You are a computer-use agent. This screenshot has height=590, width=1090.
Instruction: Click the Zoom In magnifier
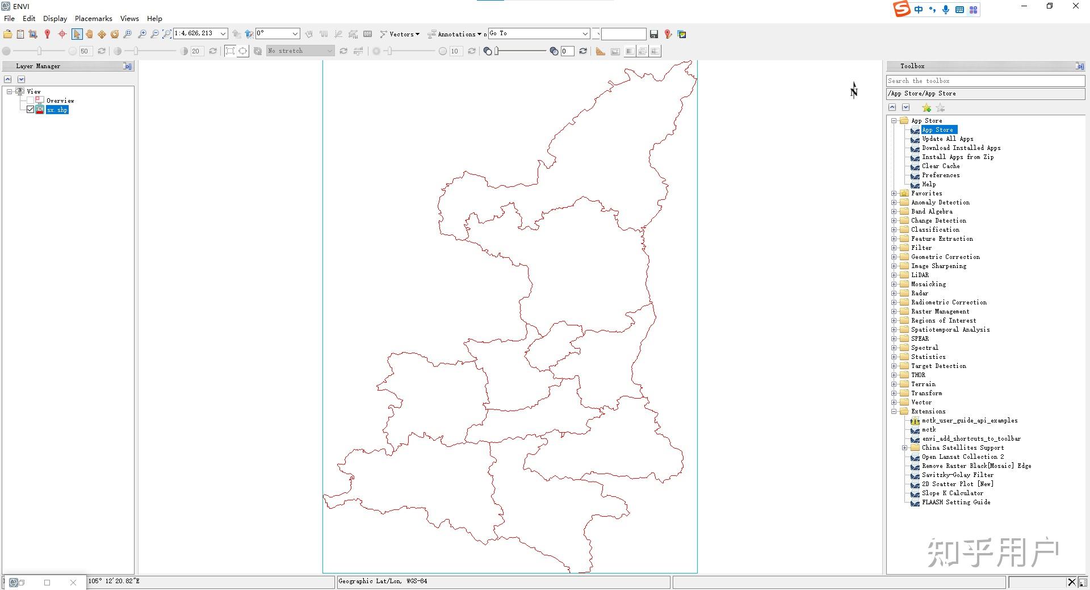pyautogui.click(x=142, y=34)
